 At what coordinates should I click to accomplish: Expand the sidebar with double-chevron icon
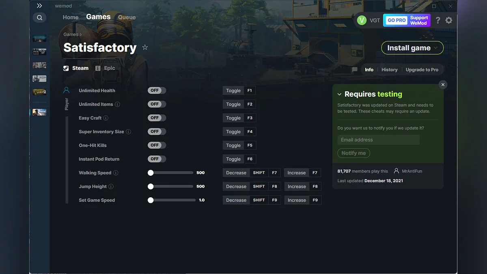39,6
